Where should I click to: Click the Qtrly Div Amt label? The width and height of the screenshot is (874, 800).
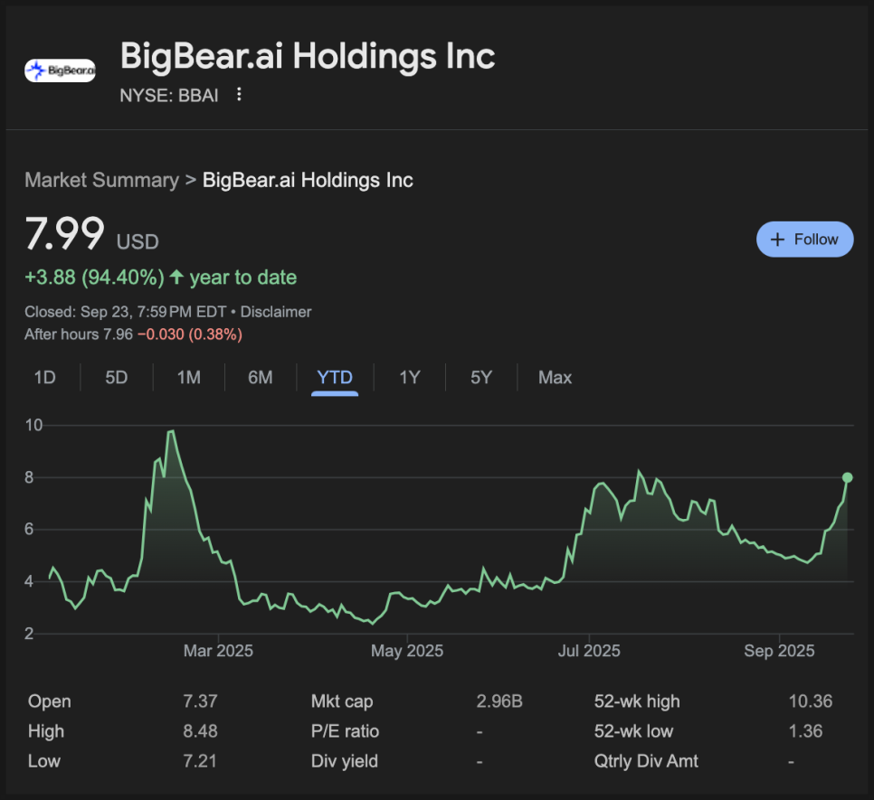point(646,762)
